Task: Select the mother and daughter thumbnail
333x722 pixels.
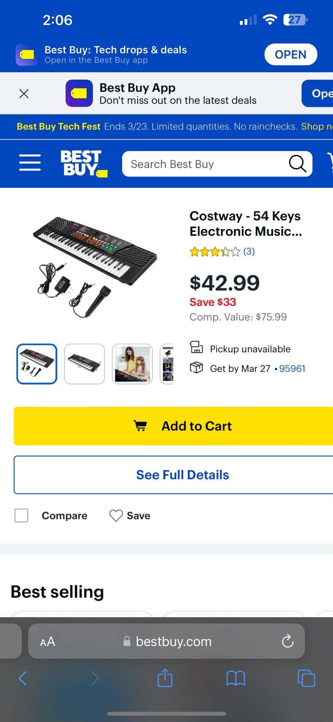Action: click(x=132, y=364)
